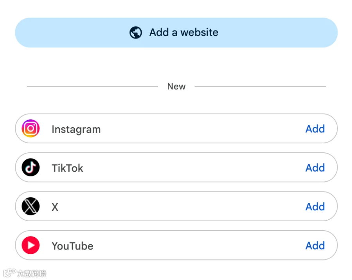Click the New section divider label
The image size is (352, 280).
pos(176,86)
